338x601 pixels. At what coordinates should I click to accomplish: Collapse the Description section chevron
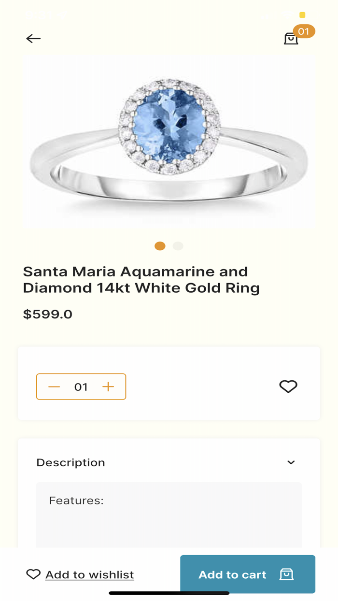point(292,462)
